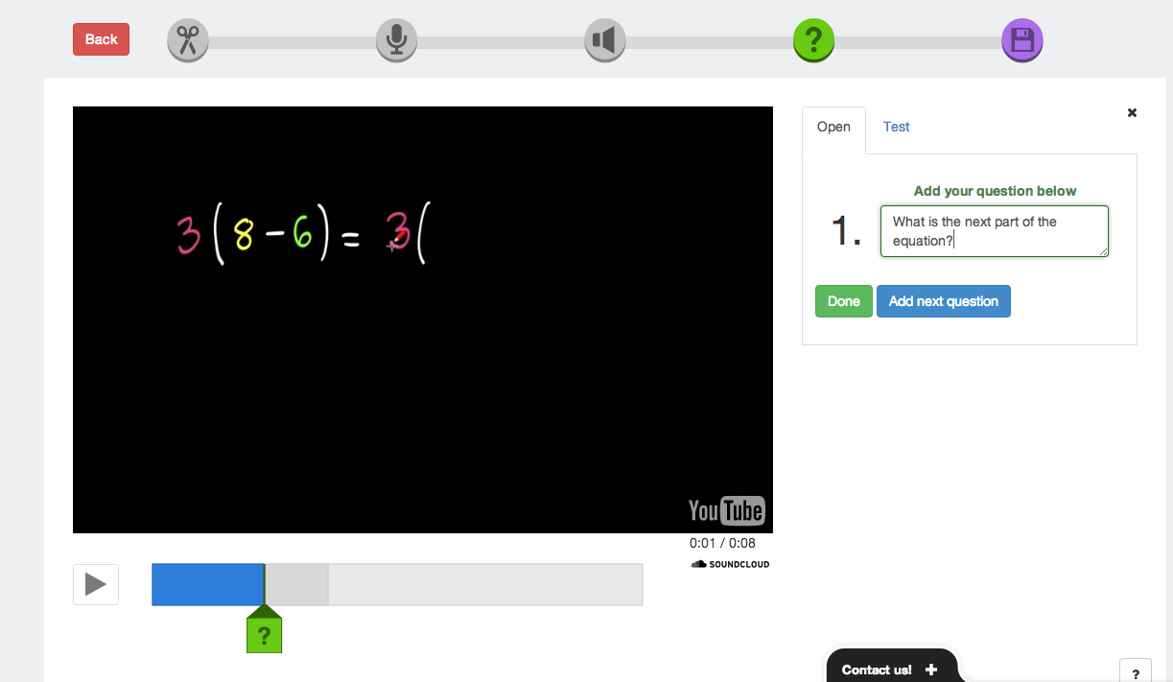Open the green question mark quizzes tool
Screen dimensions: 1173x682
click(x=813, y=39)
